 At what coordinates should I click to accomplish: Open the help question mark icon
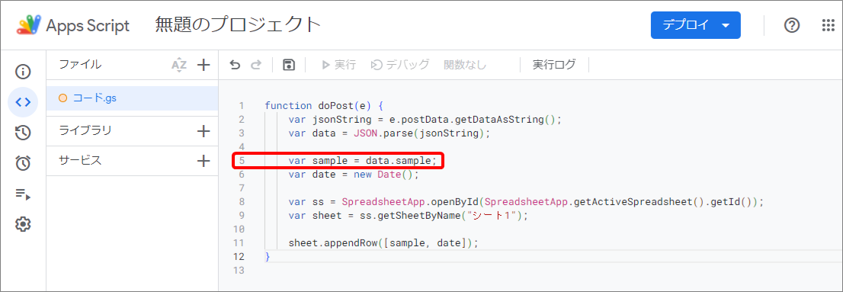791,25
